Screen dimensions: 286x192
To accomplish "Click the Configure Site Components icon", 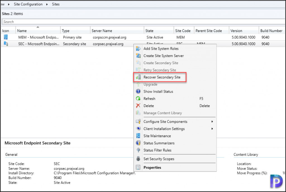I will click(138, 121).
